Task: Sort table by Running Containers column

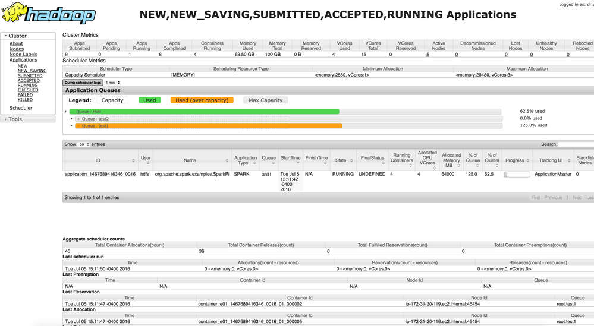Action: pos(402,160)
